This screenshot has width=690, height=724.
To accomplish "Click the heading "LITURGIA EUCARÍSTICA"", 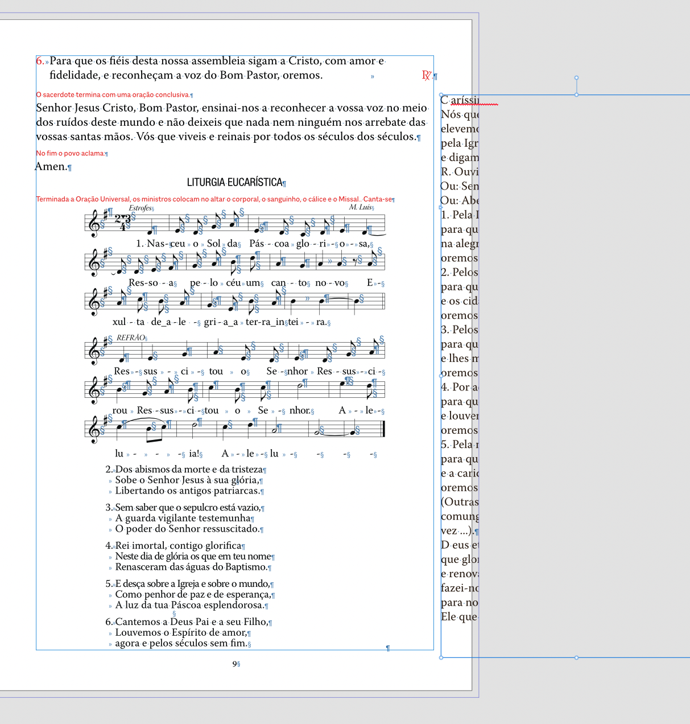I will coord(235,182).
